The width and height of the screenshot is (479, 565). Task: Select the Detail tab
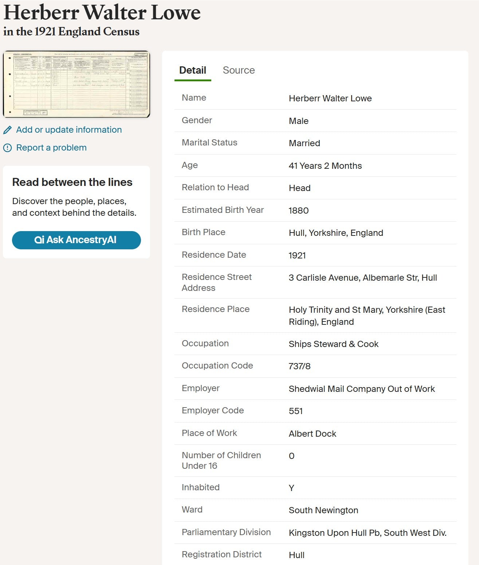point(193,70)
